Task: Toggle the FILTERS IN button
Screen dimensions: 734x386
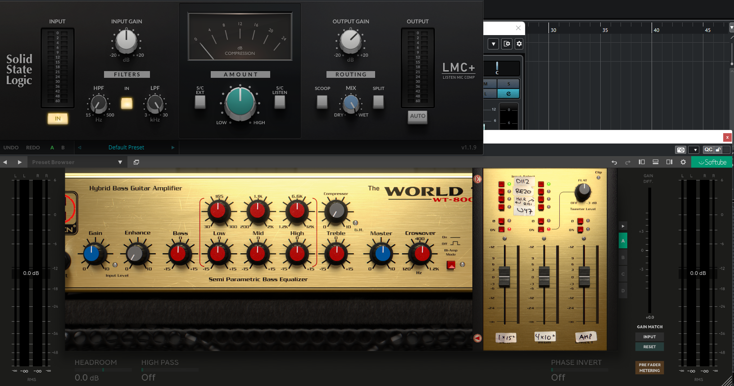Action: click(127, 103)
